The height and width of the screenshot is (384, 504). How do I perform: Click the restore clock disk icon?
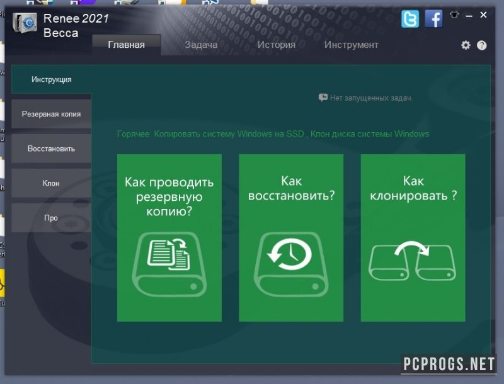[x=291, y=264]
